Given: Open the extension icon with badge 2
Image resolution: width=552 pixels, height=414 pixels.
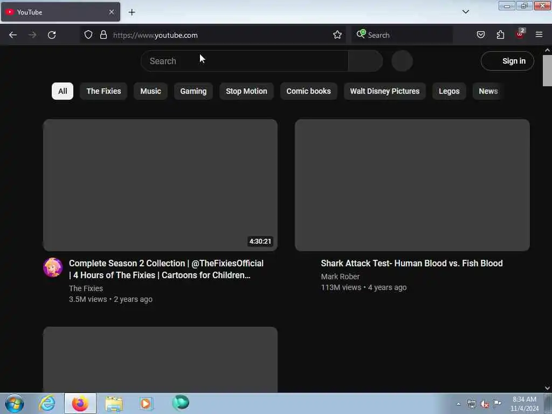Looking at the screenshot, I should click(520, 34).
